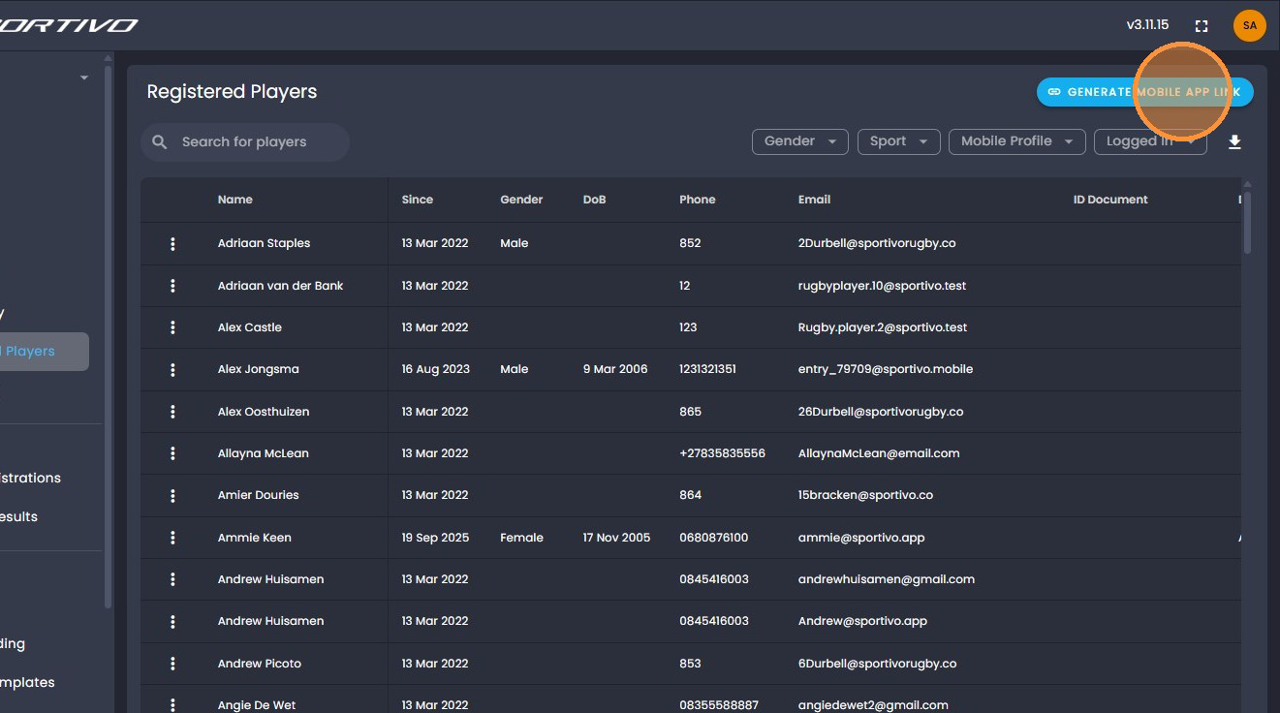Click the Since column header

(417, 200)
